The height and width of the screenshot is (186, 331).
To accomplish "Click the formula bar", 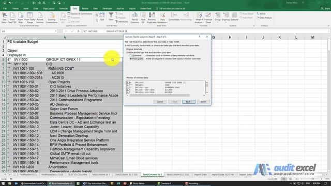I will 205,31.
